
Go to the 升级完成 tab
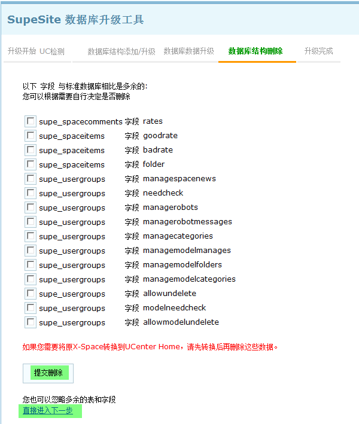[318, 51]
